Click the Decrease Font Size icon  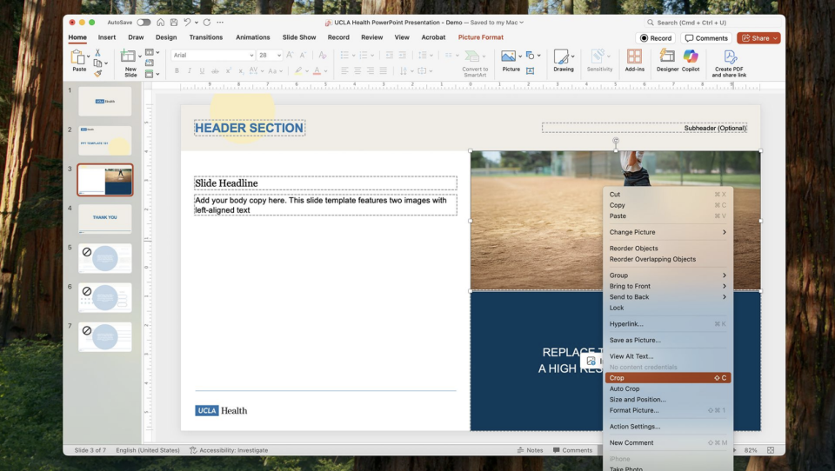tap(303, 55)
